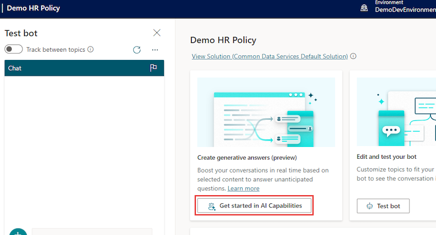Screen dimensions: 436x235
Task: Toggle the Track between topics switch
Action: click(14, 49)
